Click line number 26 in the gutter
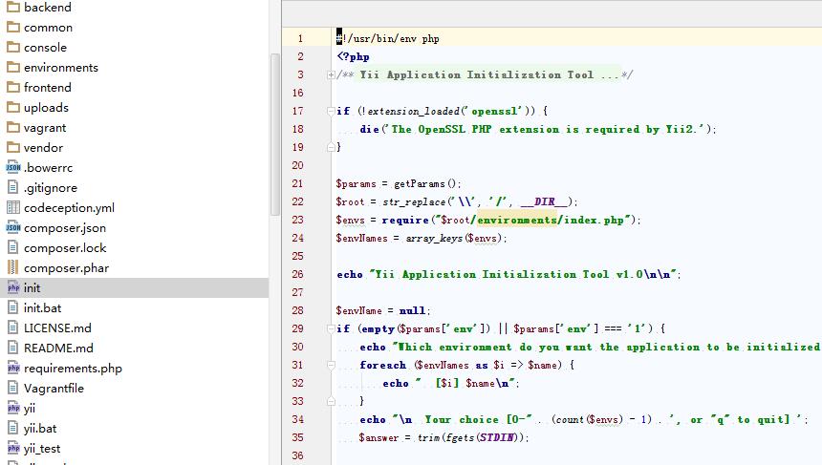Viewport: 822px width, 465px height. 297,275
